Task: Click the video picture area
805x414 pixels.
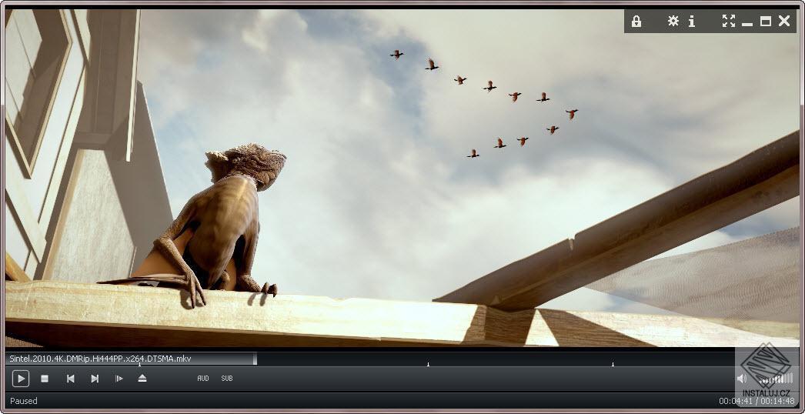Action: [402, 177]
